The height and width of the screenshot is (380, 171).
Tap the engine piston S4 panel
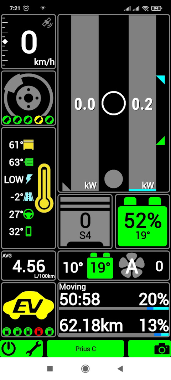[85, 222]
